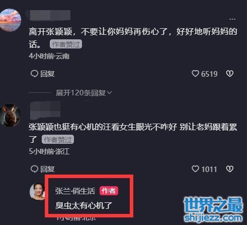Like the comment with 6519 likes

(195, 74)
